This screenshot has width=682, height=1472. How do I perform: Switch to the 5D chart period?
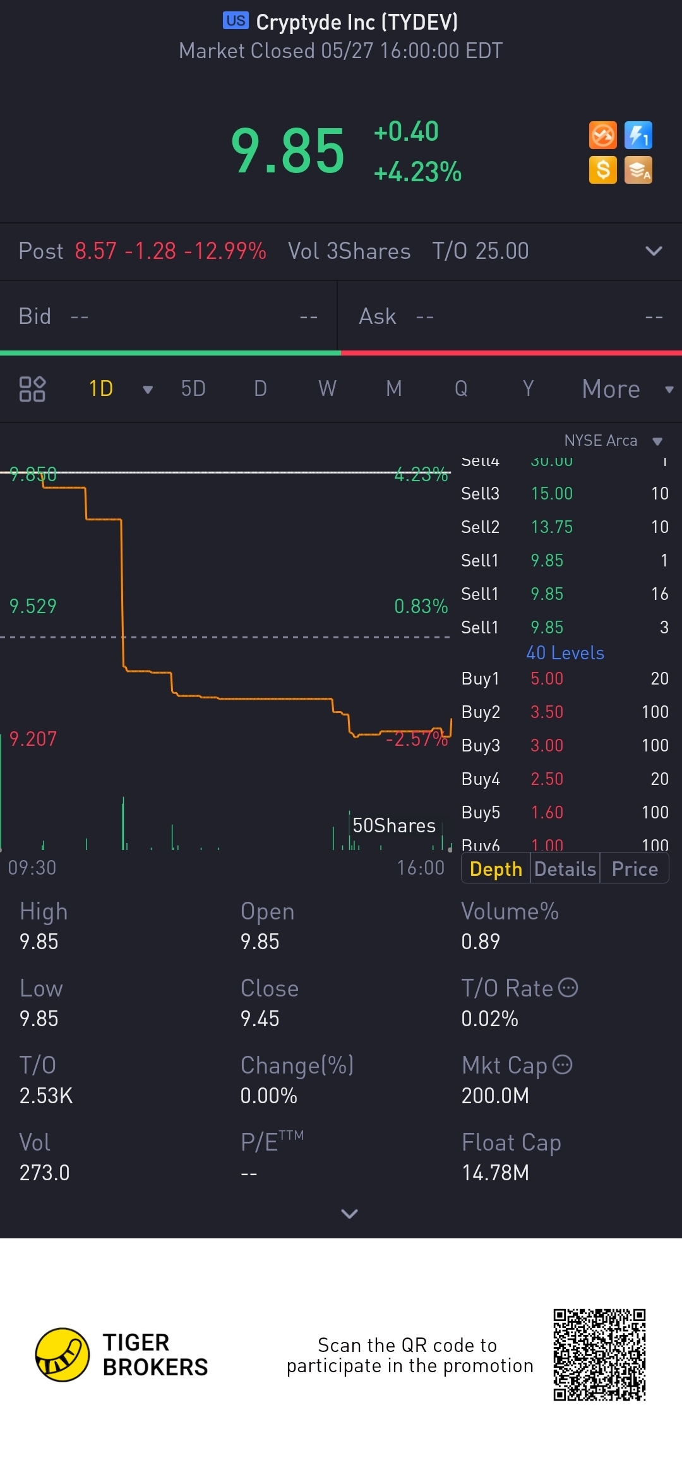pyautogui.click(x=193, y=389)
